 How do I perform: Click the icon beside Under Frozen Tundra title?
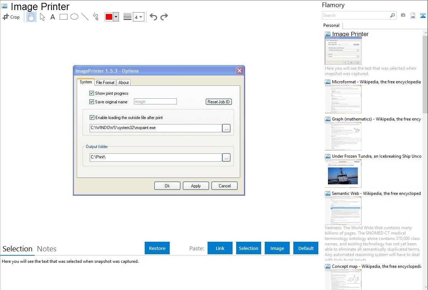coord(328,156)
